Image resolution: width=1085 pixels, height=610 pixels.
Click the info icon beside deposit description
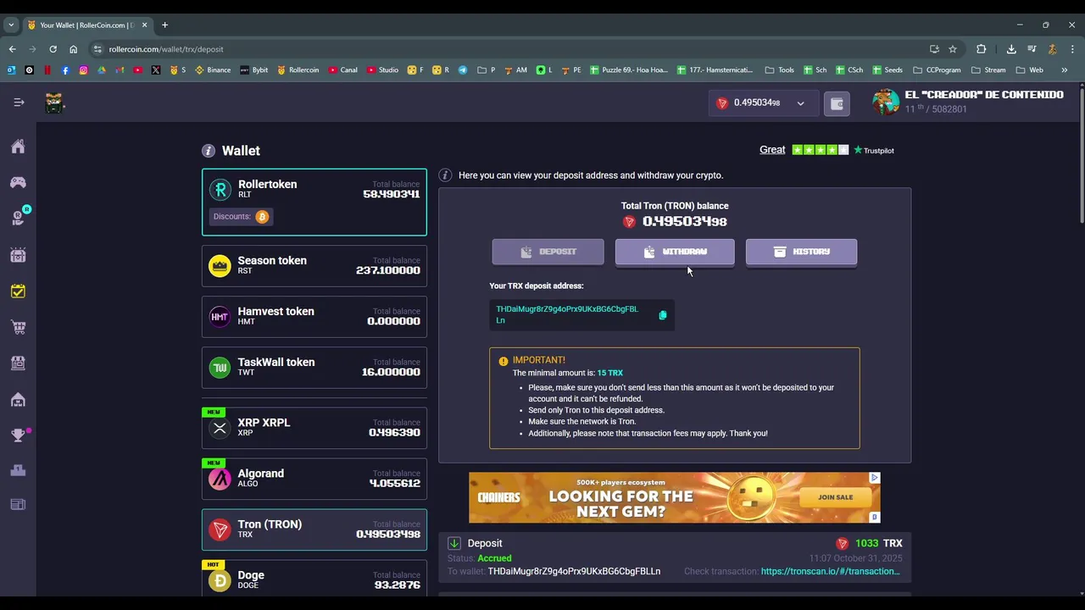click(x=445, y=175)
